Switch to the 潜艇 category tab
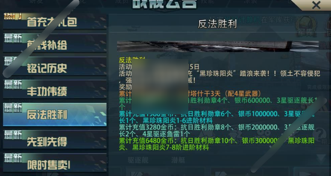 [x=178, y=160]
